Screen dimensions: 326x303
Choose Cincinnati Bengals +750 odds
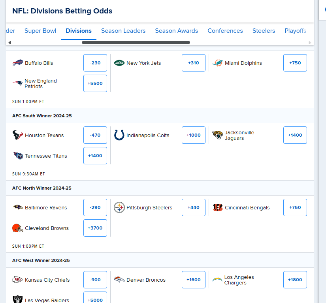tap(295, 207)
